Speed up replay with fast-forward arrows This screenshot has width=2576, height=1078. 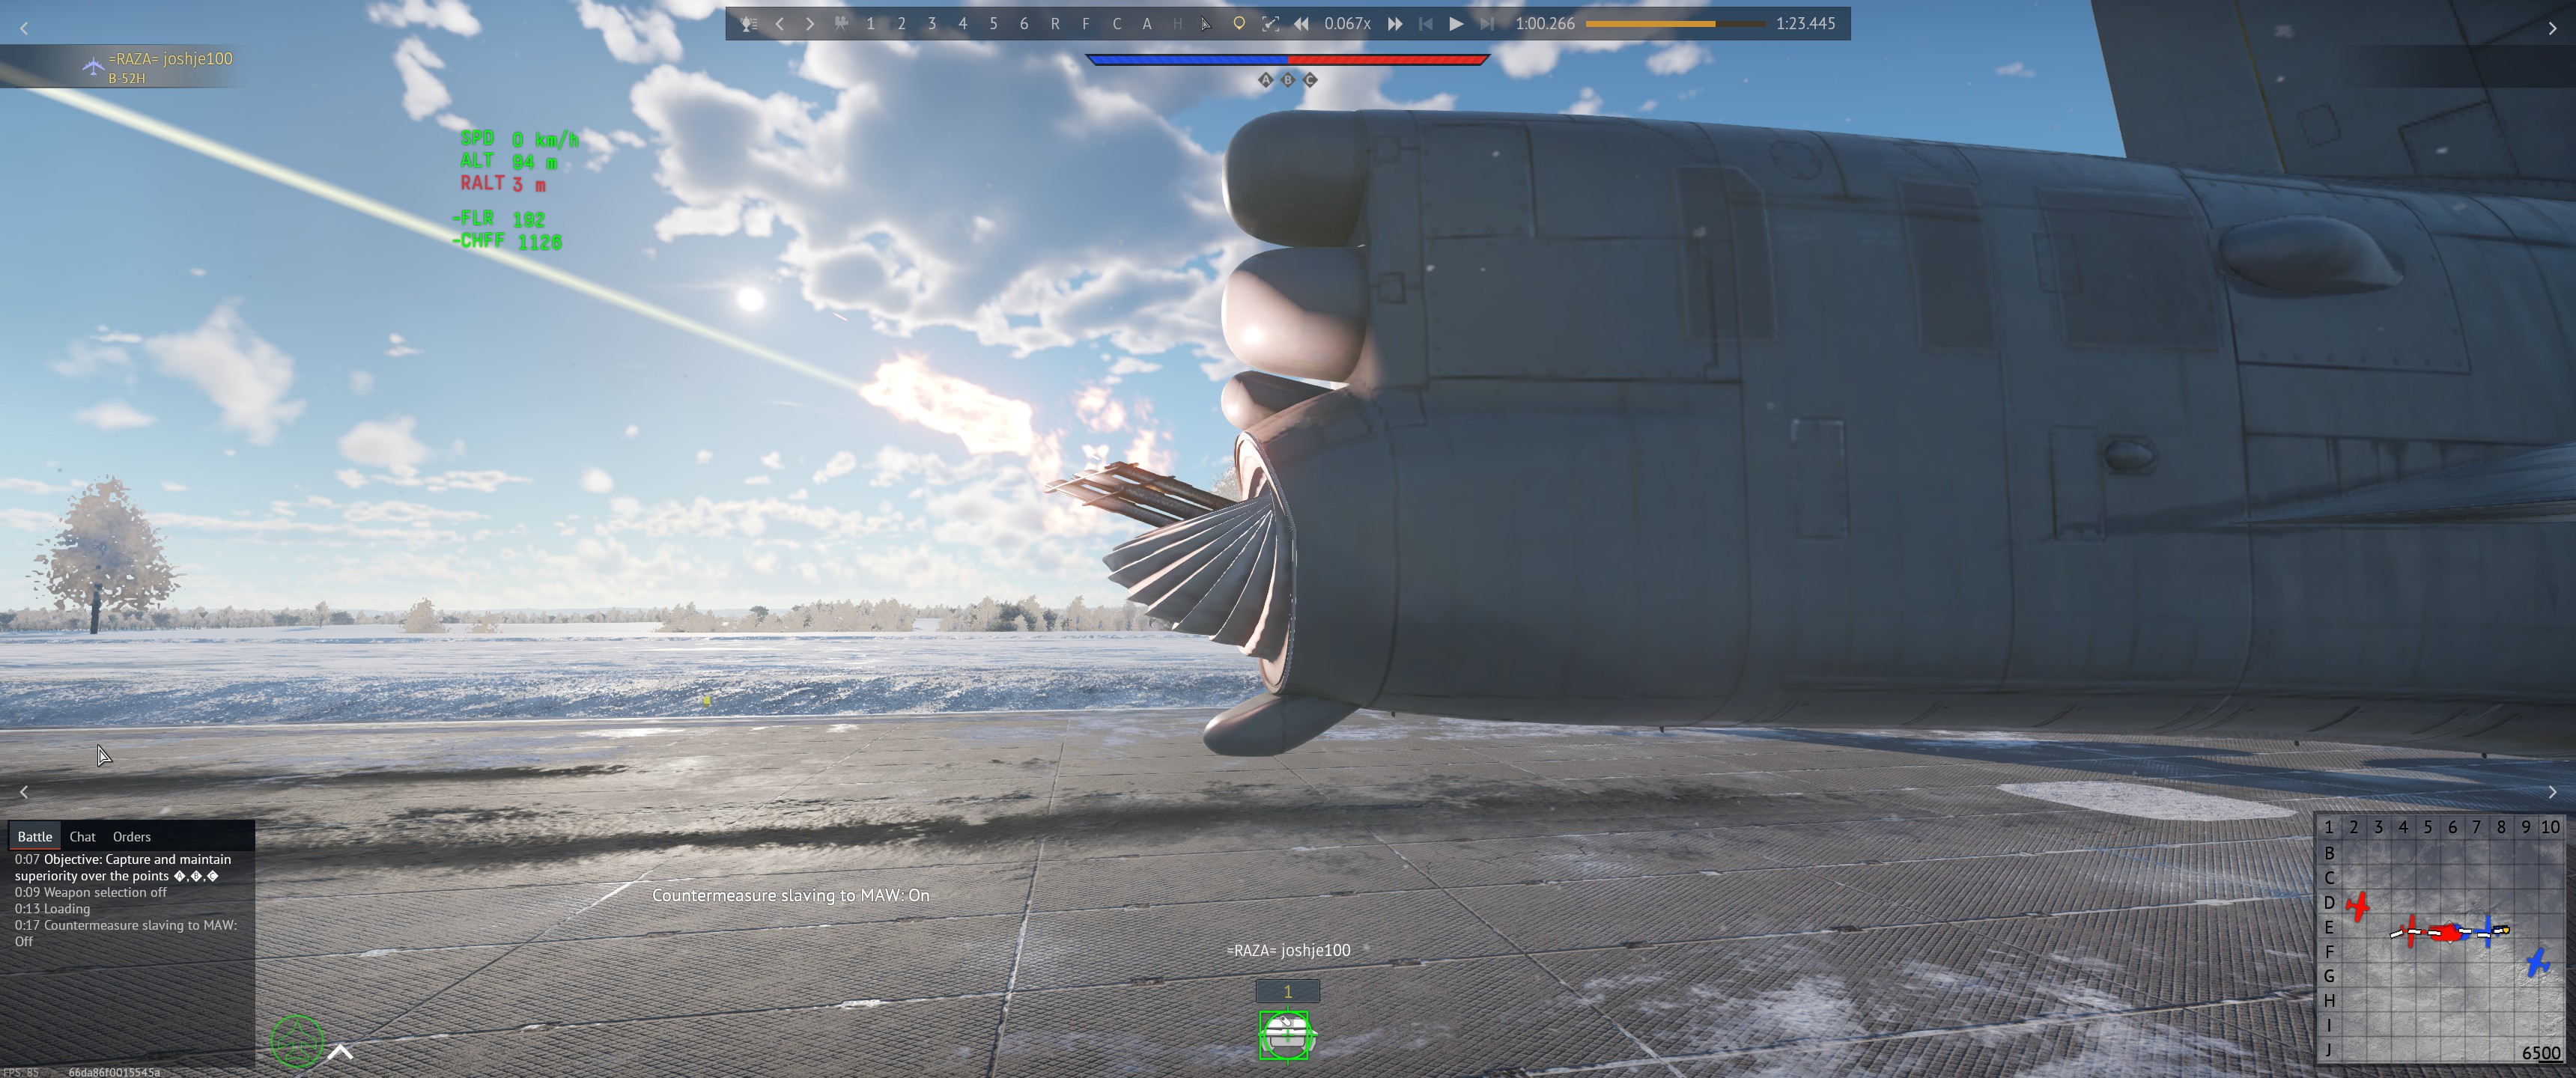click(1395, 24)
